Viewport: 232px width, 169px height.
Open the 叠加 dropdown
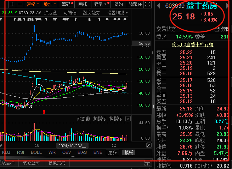(x=49, y=5)
